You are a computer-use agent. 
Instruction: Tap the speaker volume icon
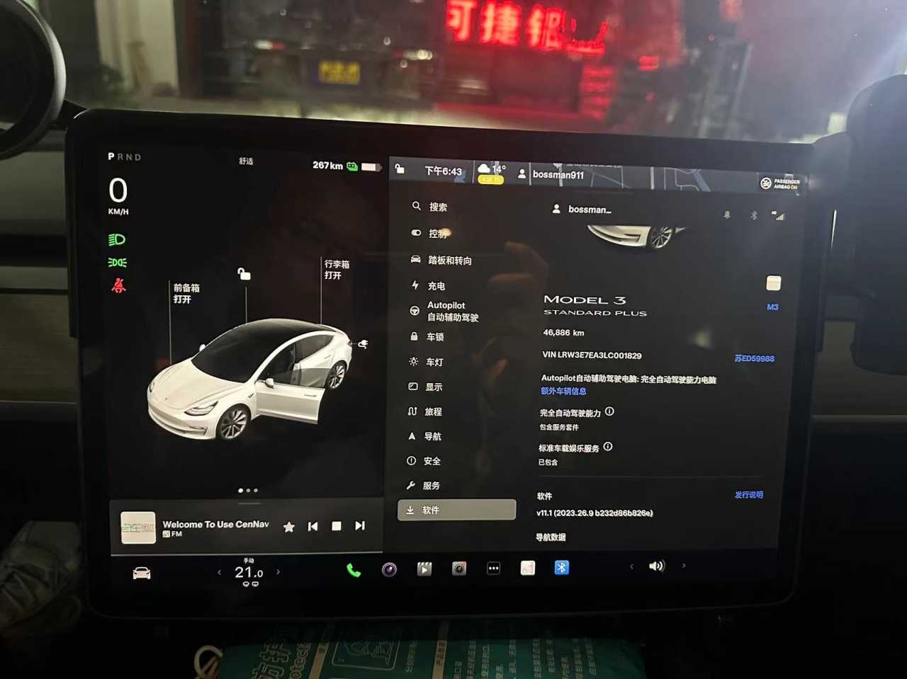click(x=657, y=566)
